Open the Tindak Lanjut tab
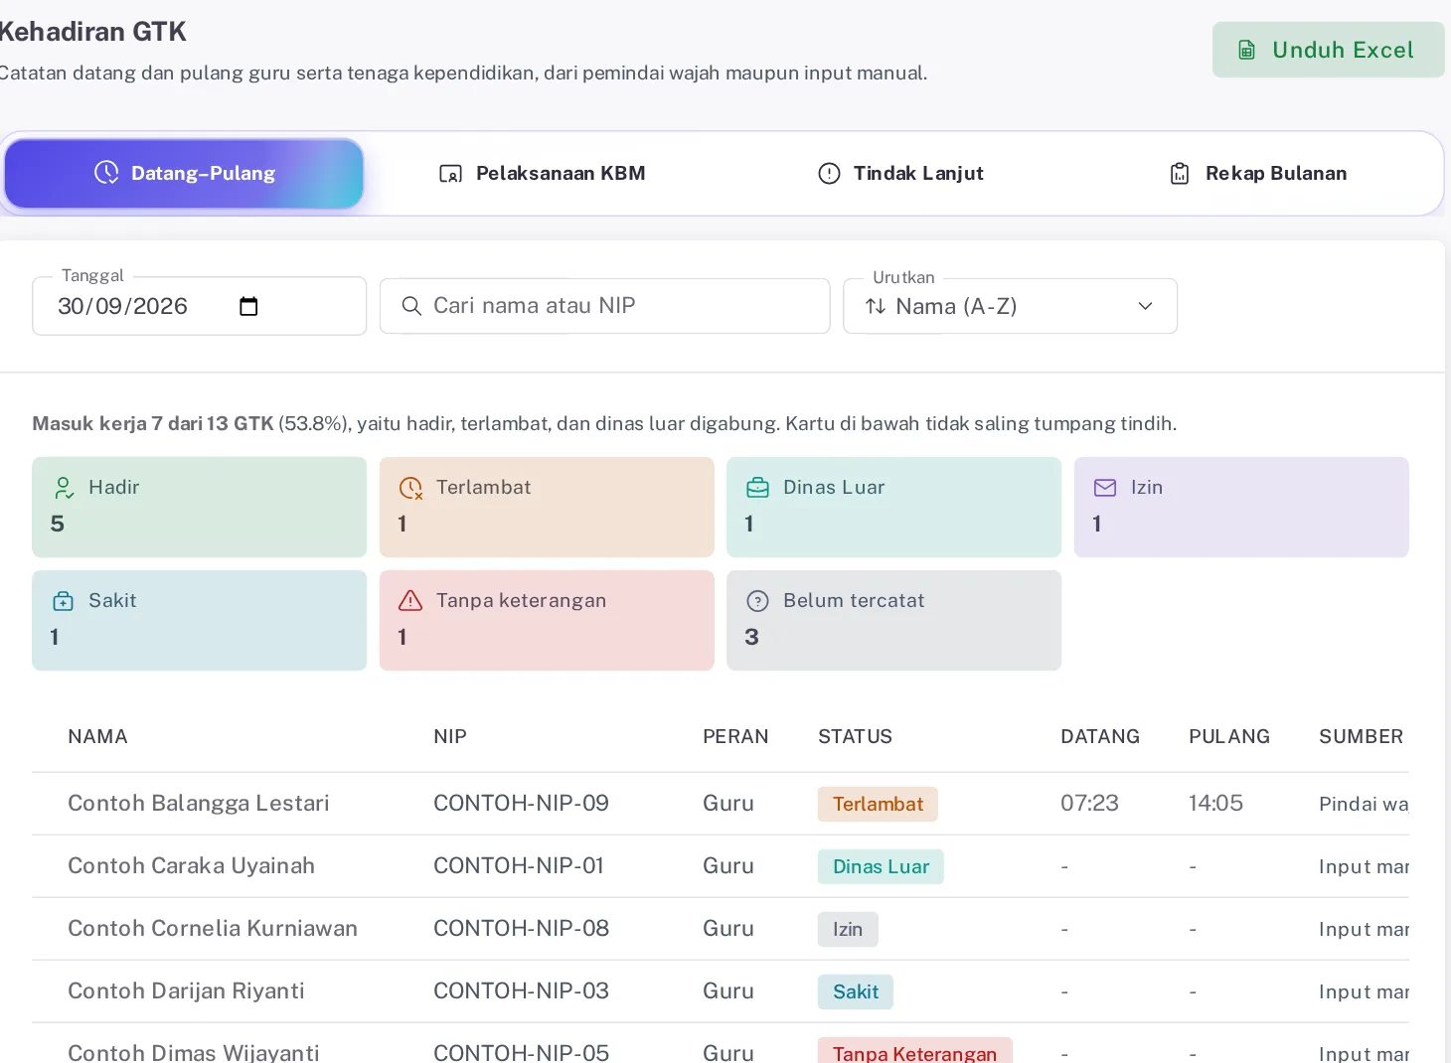1451x1063 pixels. coord(900,174)
